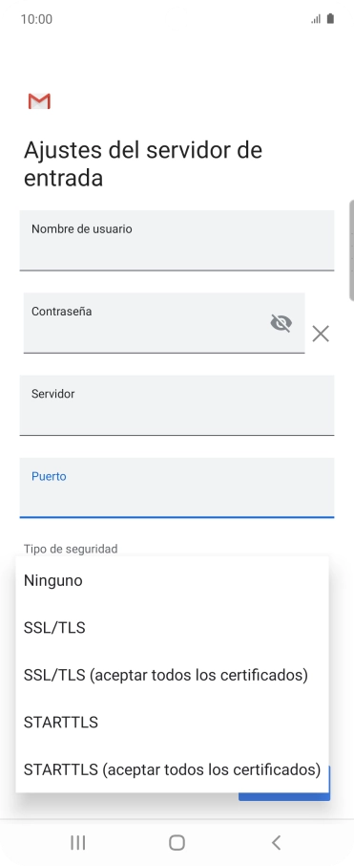The width and height of the screenshot is (354, 866).
Task: Tap the Servidor input field
Action: tap(177, 405)
